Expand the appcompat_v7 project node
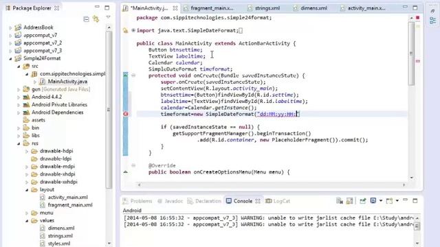This screenshot has height=247, width=440. (10, 36)
